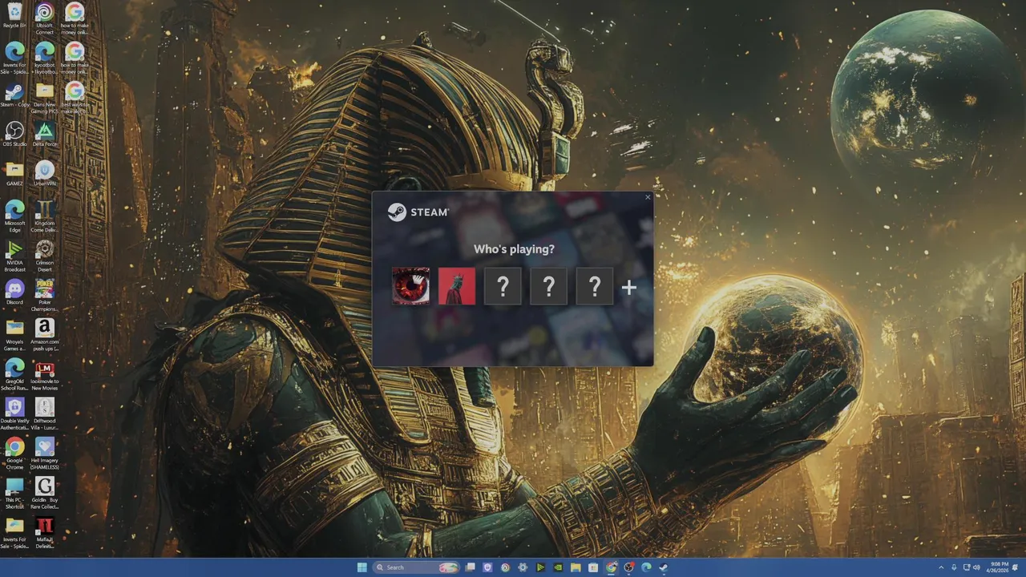The height and width of the screenshot is (577, 1026).
Task: Open Crimson Desert desktop shortcut
Action: pyautogui.click(x=45, y=256)
